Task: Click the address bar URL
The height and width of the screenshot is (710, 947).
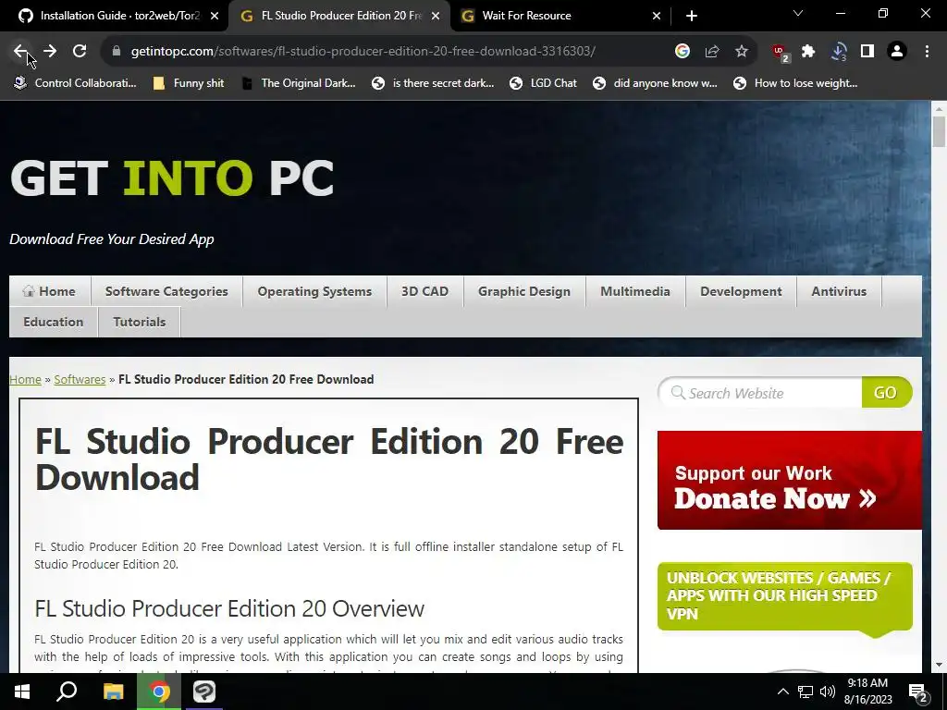Action: tap(363, 52)
